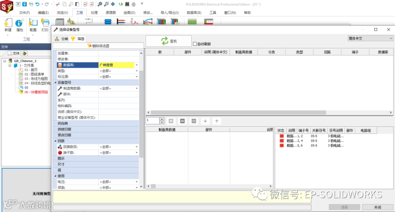Open the 类型 <全部> dropdown
The width and height of the screenshot is (395, 212).
136,71
